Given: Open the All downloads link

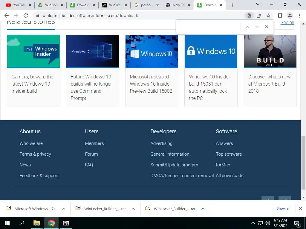Looking at the screenshot, I should (229, 175).
